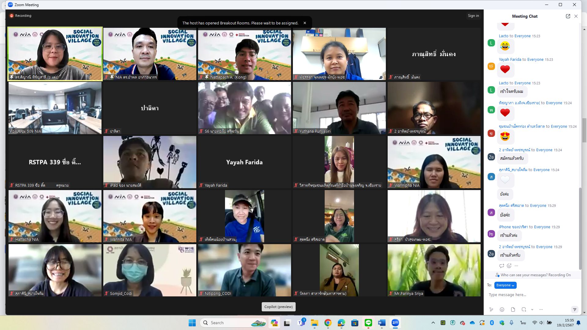Open the emoji picker in chat toolbar
587x330 pixels.
tap(502, 310)
